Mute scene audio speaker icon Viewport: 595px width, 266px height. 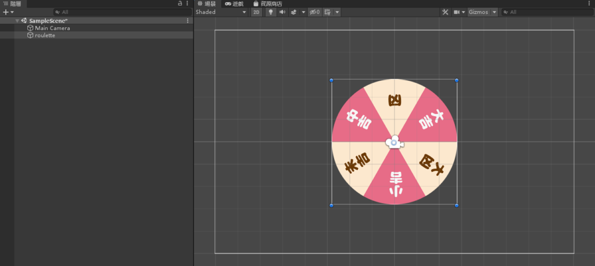282,12
